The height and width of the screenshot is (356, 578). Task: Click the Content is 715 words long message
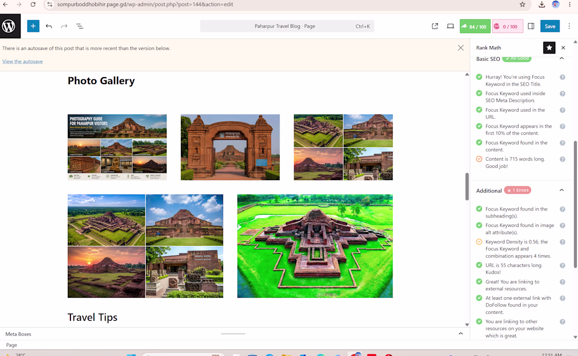coord(515,163)
